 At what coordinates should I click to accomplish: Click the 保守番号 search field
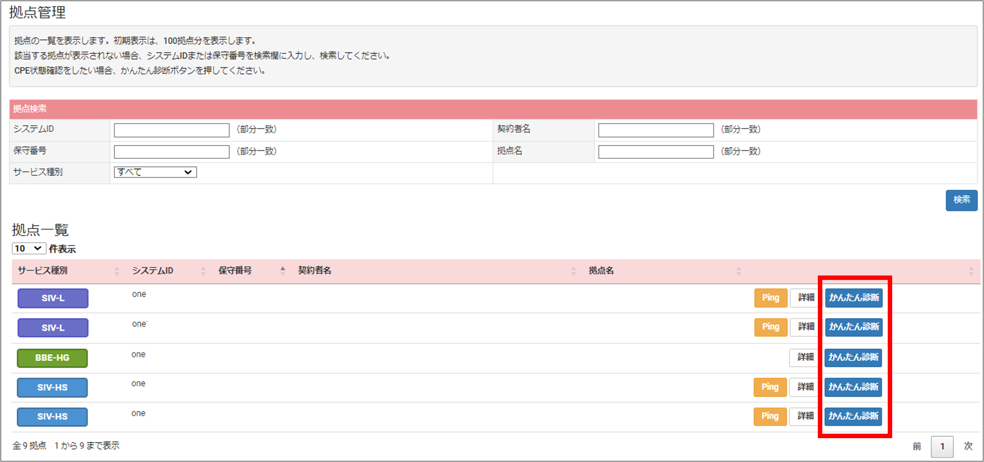tap(172, 152)
